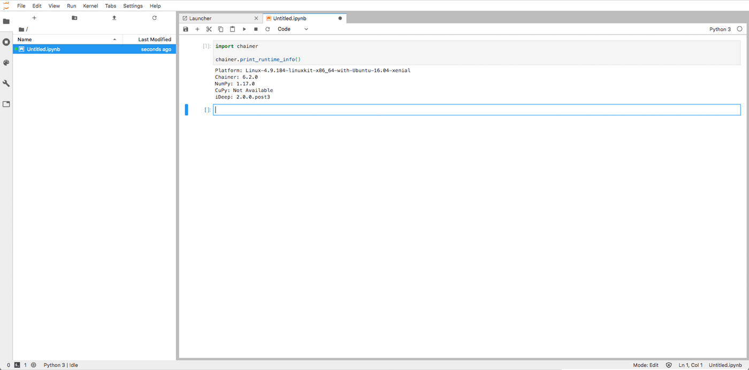Open the Running Terminals and Kernels panel
This screenshot has width=749, height=370.
(6, 42)
